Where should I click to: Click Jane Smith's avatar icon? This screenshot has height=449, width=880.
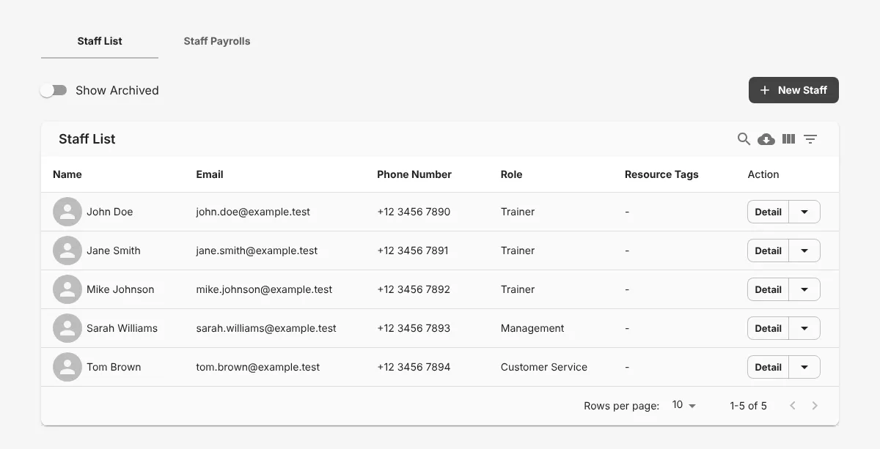point(67,251)
